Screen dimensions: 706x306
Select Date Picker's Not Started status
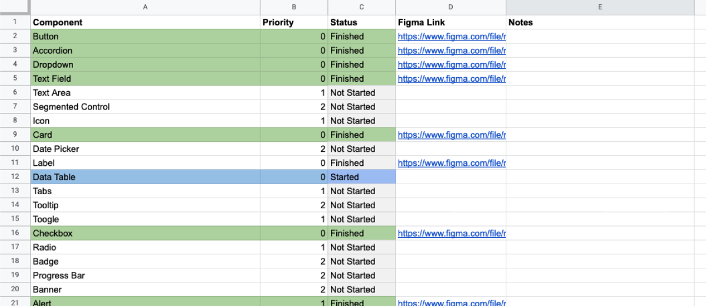362,149
